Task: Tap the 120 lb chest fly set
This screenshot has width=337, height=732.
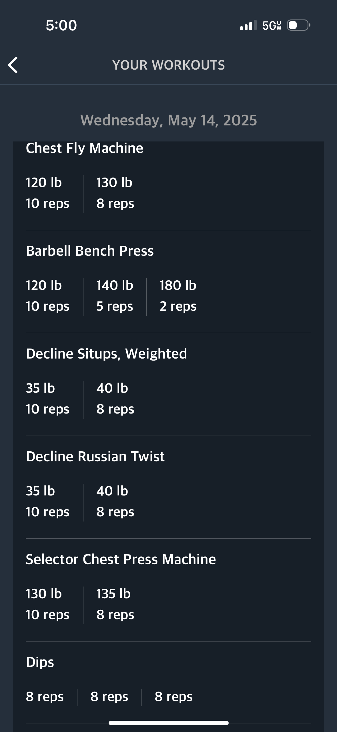Action: point(47,193)
